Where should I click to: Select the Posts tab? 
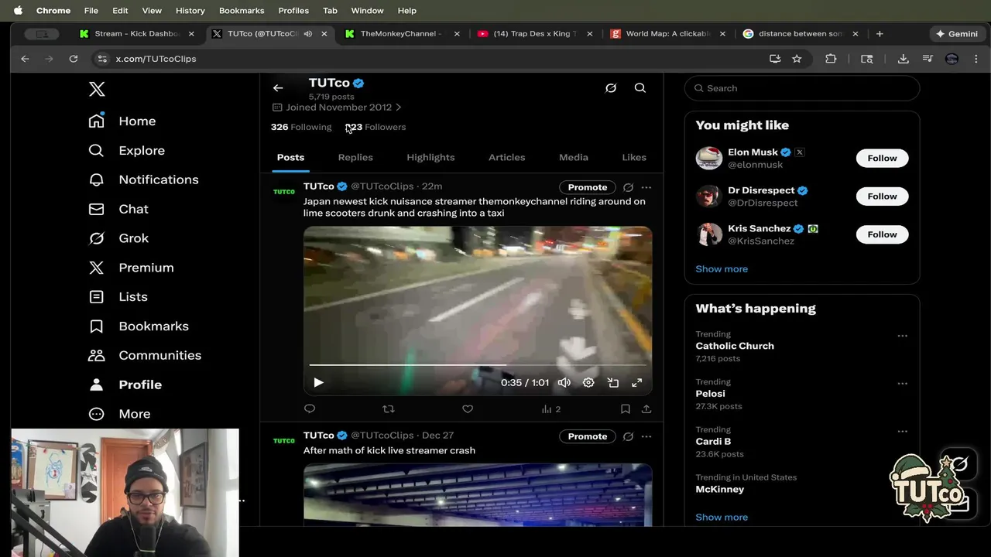[290, 157]
